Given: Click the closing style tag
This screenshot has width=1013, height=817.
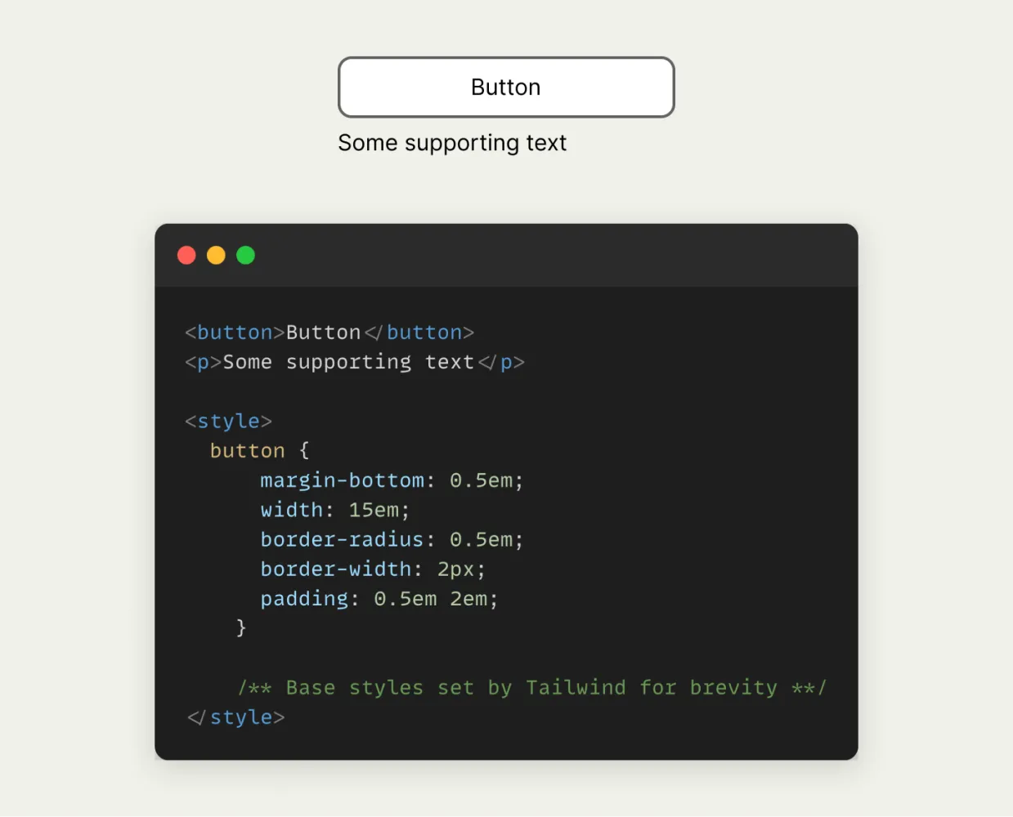Looking at the screenshot, I should [x=235, y=717].
